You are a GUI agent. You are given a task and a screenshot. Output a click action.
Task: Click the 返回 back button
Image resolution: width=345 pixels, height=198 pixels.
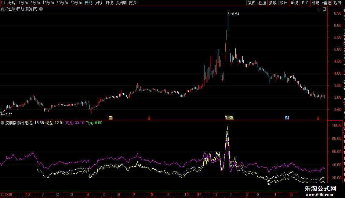[337, 3]
